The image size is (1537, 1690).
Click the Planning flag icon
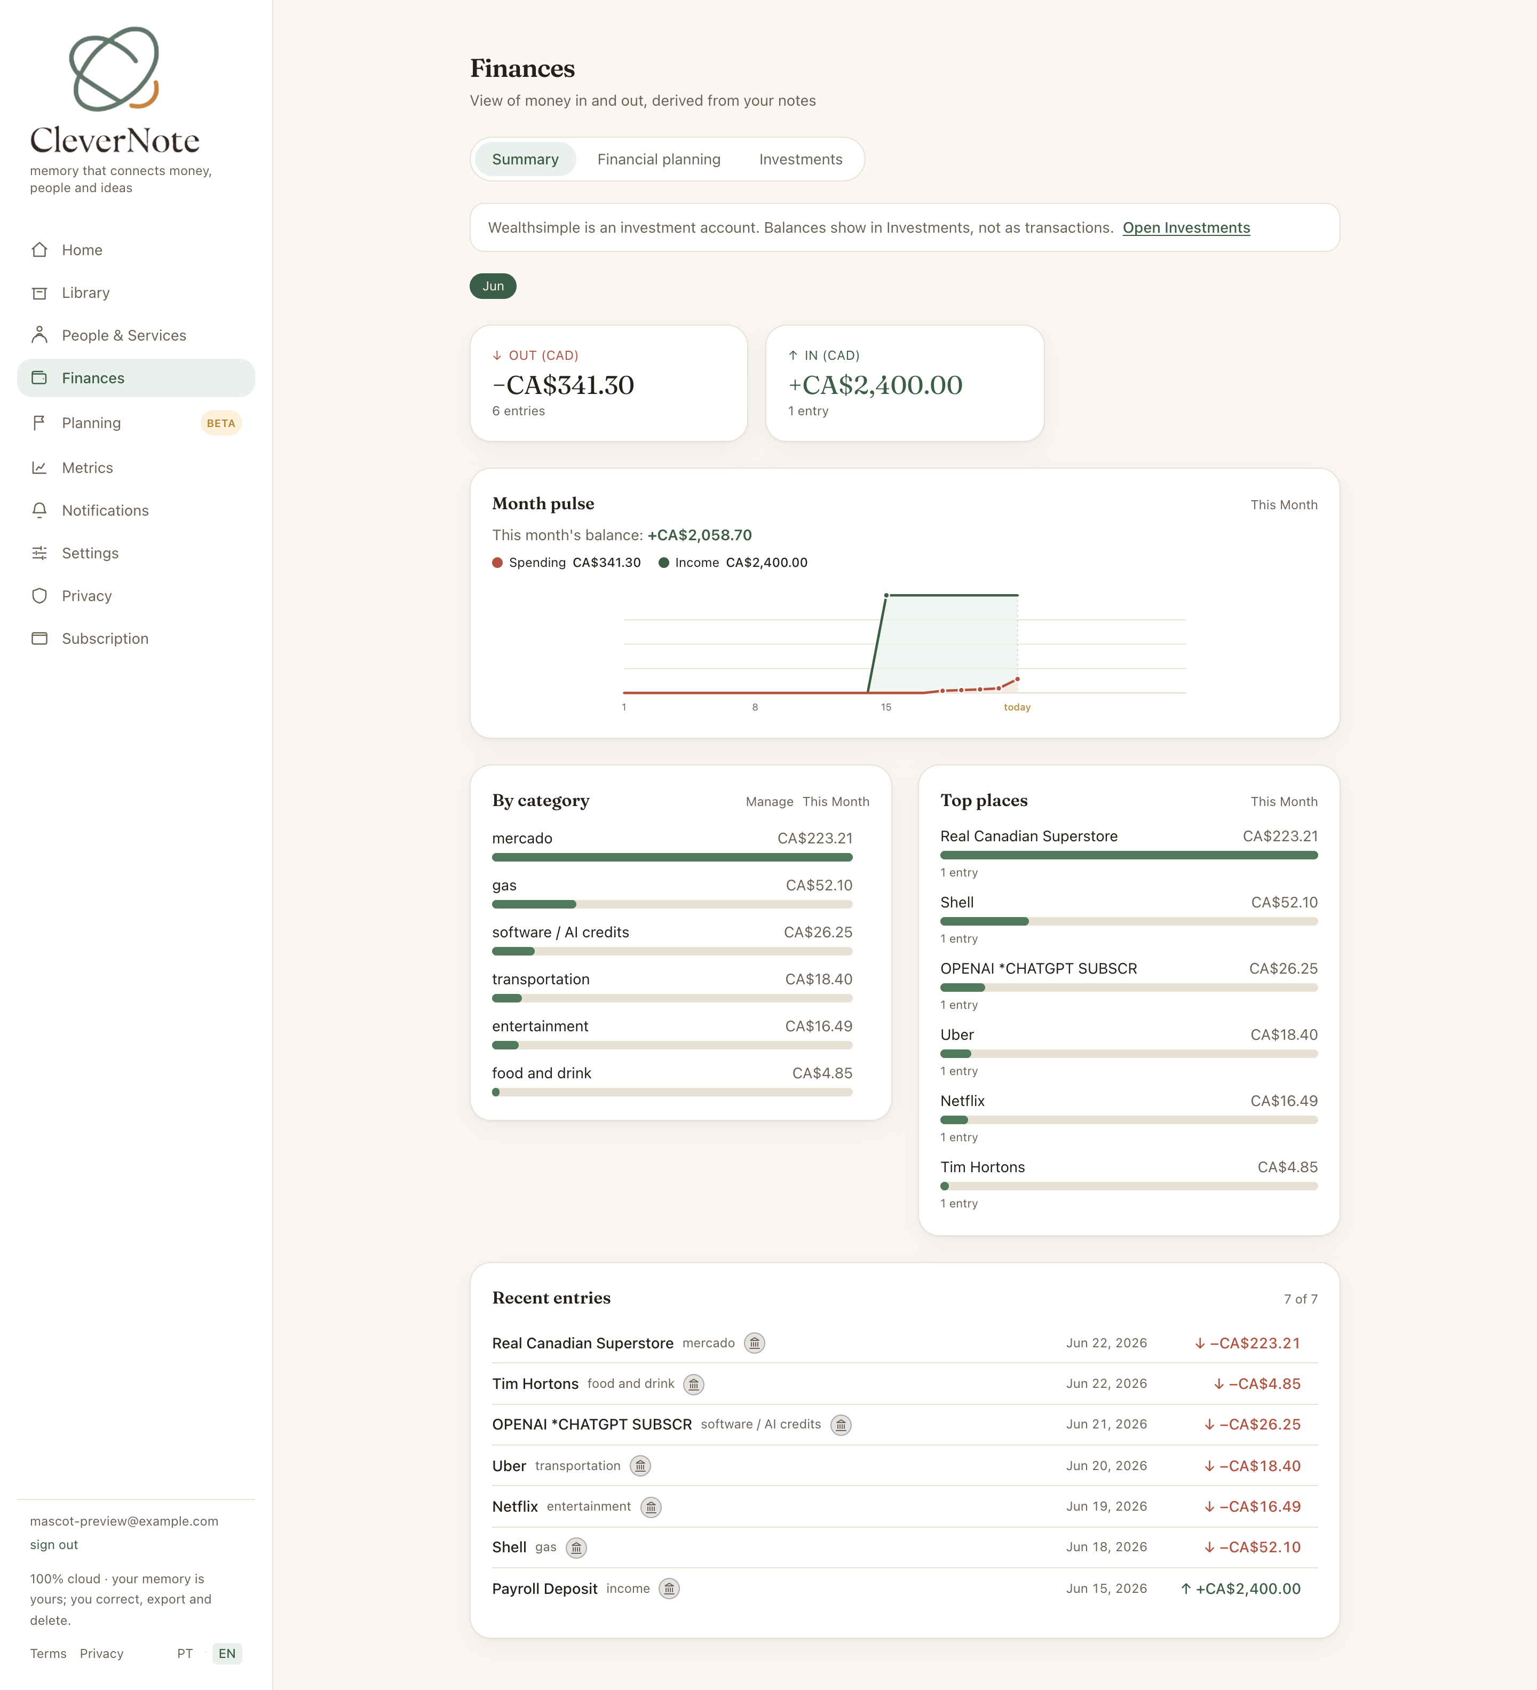tap(39, 423)
